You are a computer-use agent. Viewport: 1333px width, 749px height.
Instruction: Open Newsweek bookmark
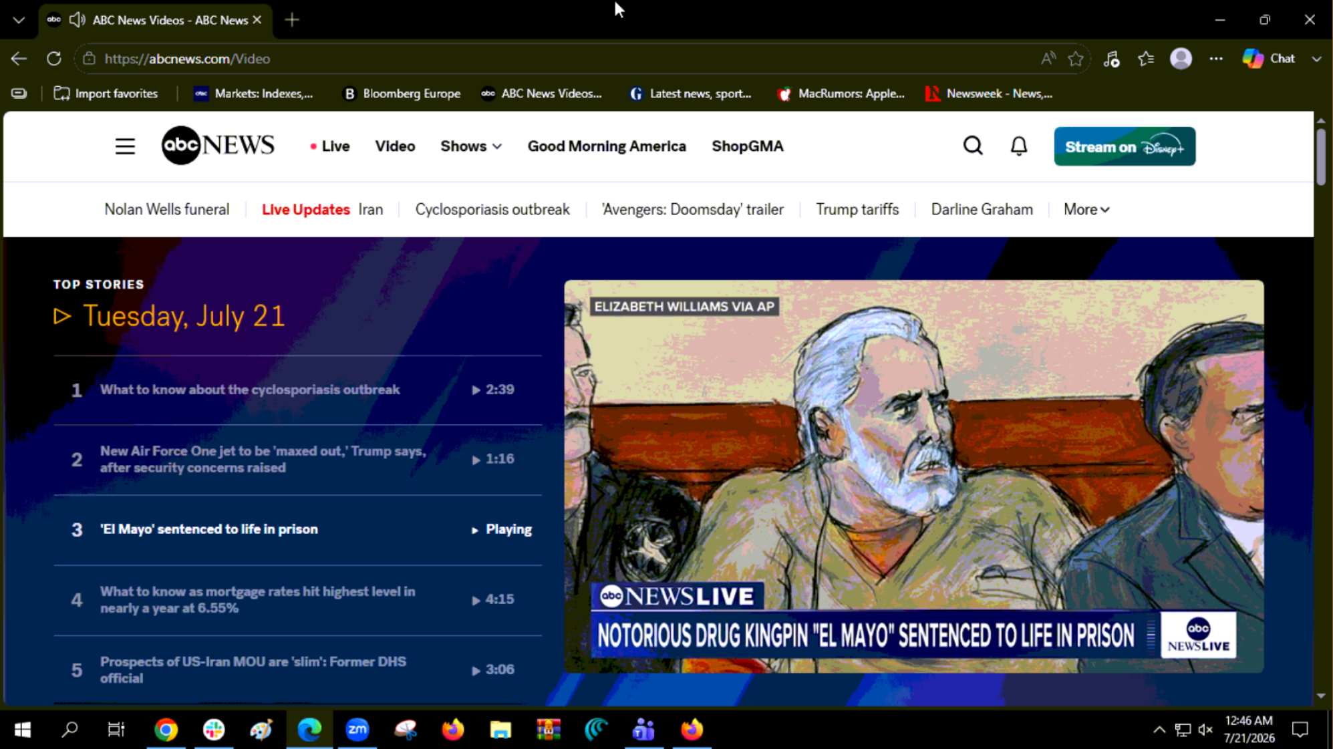(x=989, y=94)
